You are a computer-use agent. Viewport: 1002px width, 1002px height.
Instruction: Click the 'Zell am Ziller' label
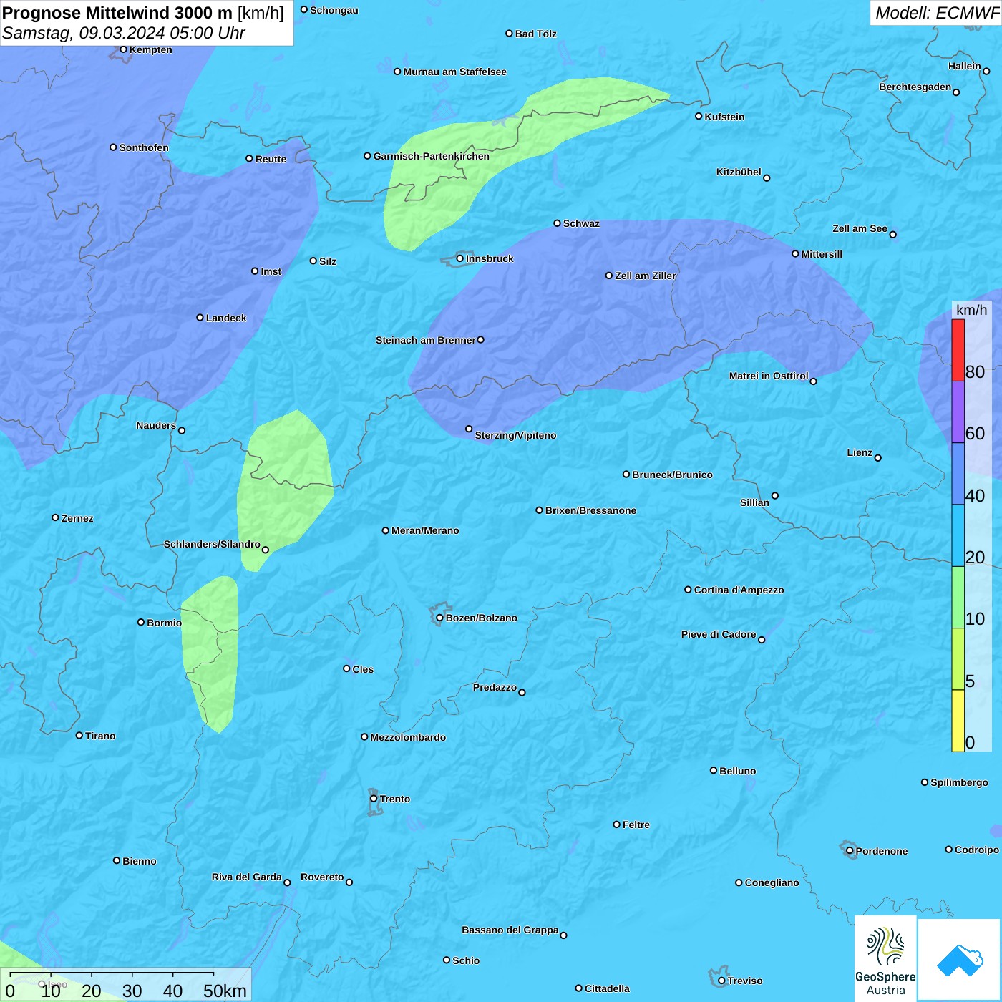(645, 276)
